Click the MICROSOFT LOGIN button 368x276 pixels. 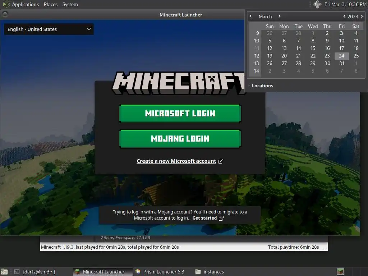point(180,114)
